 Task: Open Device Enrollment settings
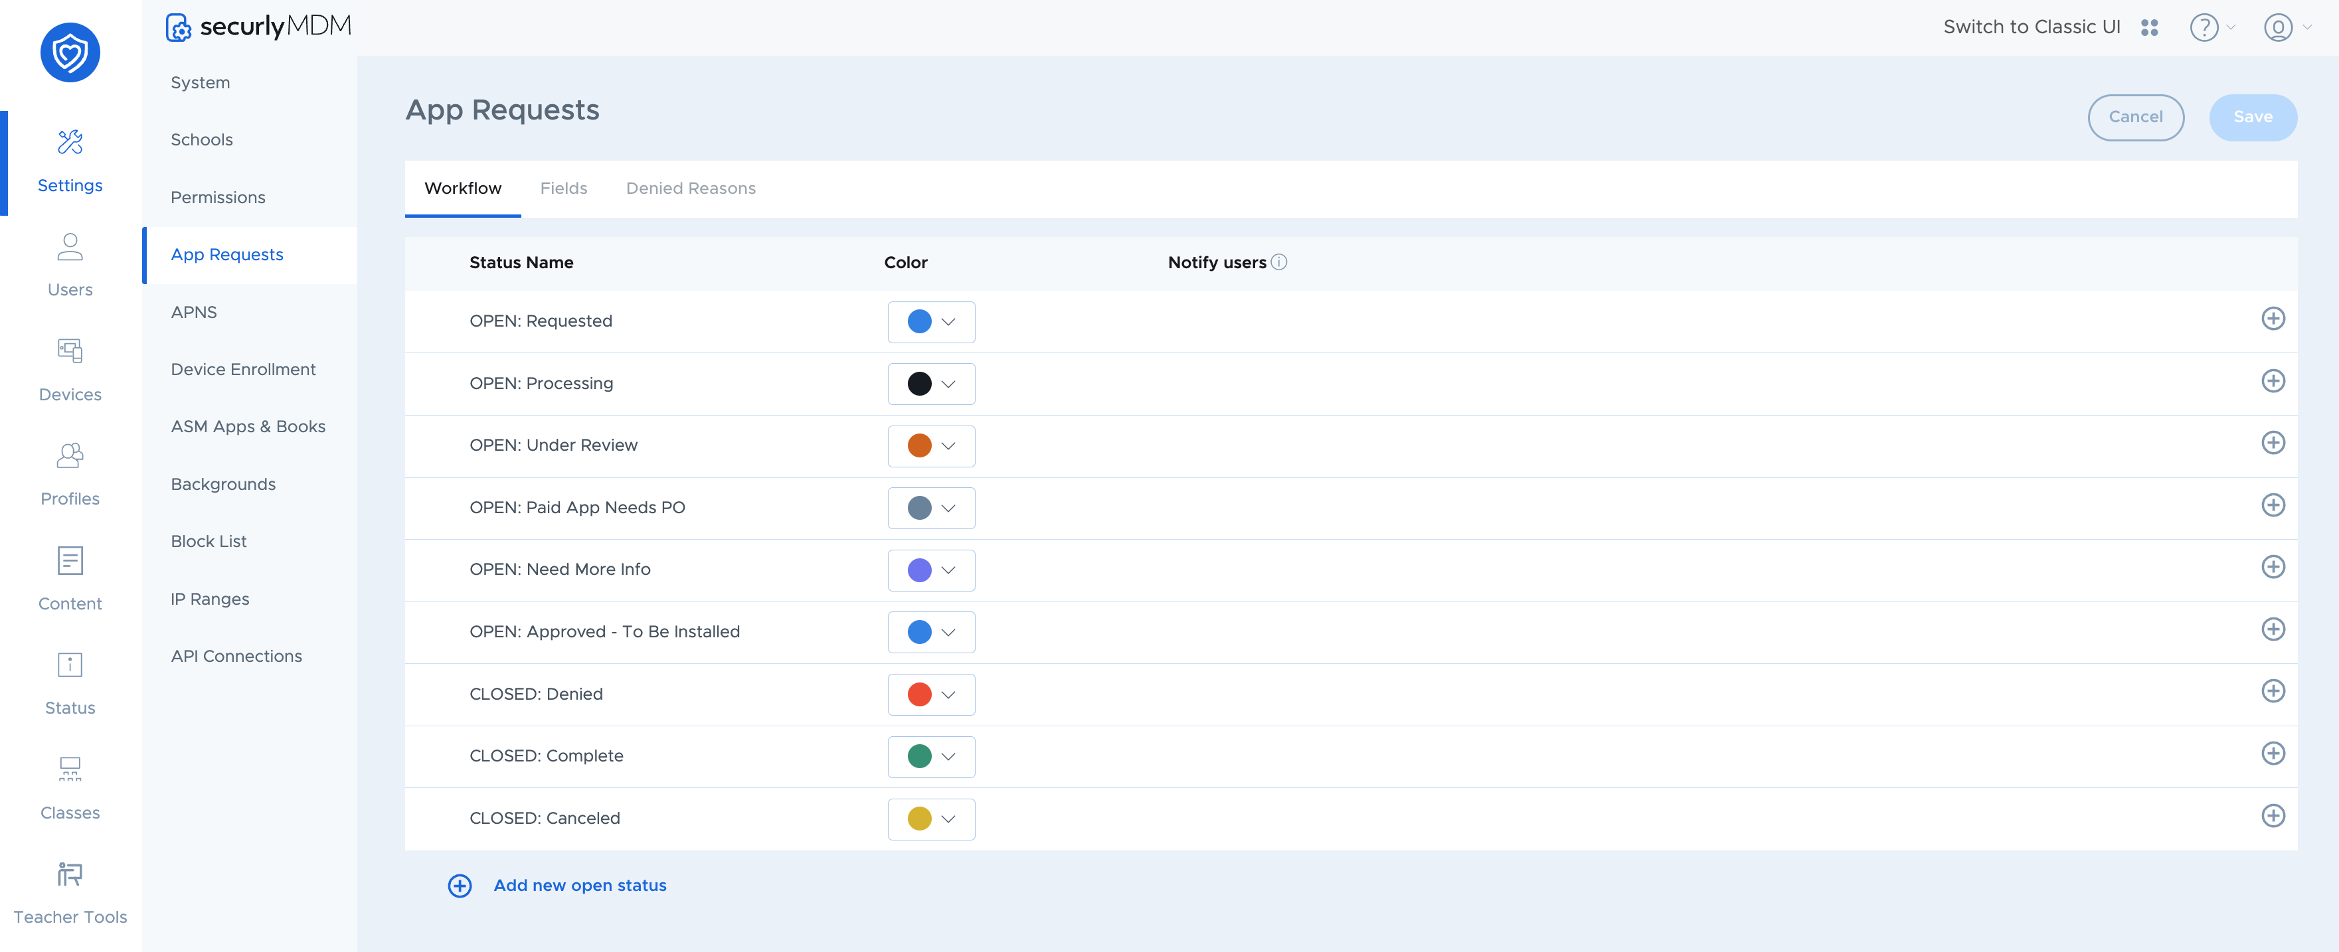tap(242, 368)
